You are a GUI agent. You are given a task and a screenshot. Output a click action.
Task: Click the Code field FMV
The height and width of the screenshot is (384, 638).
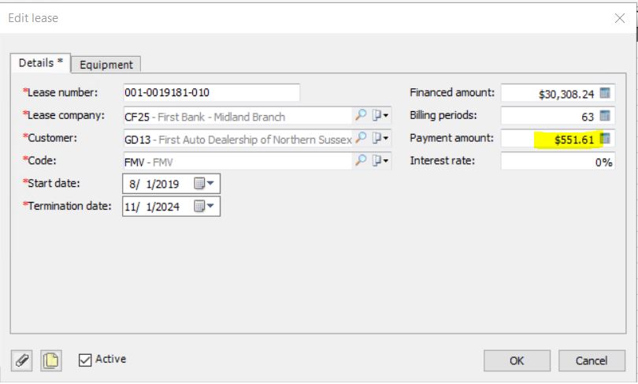point(238,162)
